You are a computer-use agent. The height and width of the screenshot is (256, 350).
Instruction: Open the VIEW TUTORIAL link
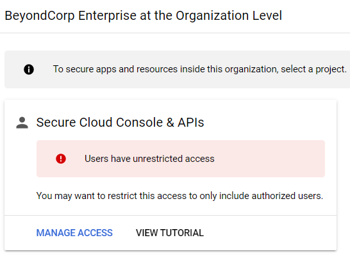click(170, 233)
